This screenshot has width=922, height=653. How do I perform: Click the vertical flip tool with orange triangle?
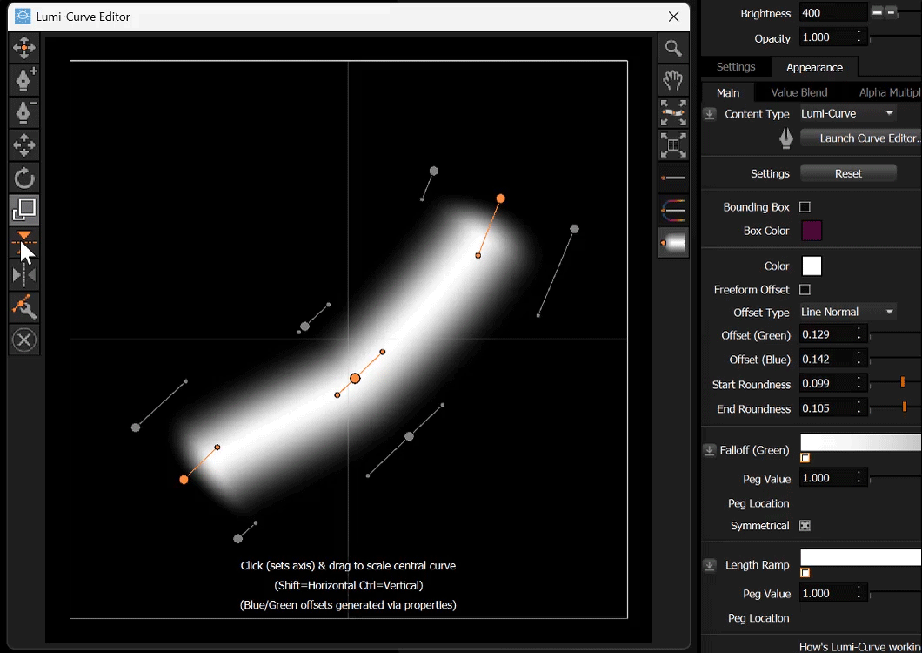pyautogui.click(x=24, y=242)
